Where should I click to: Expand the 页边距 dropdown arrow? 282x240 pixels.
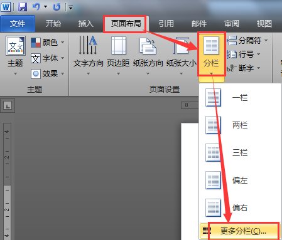click(118, 73)
